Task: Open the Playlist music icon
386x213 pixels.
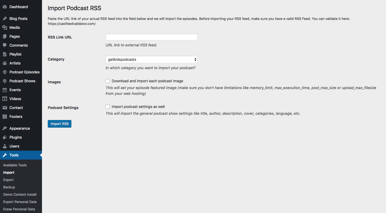Action: point(5,54)
